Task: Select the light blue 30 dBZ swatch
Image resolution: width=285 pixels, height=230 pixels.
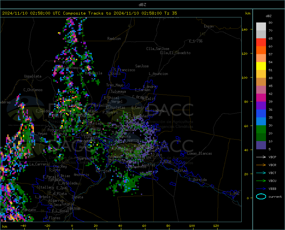Action: pyautogui.click(x=261, y=121)
